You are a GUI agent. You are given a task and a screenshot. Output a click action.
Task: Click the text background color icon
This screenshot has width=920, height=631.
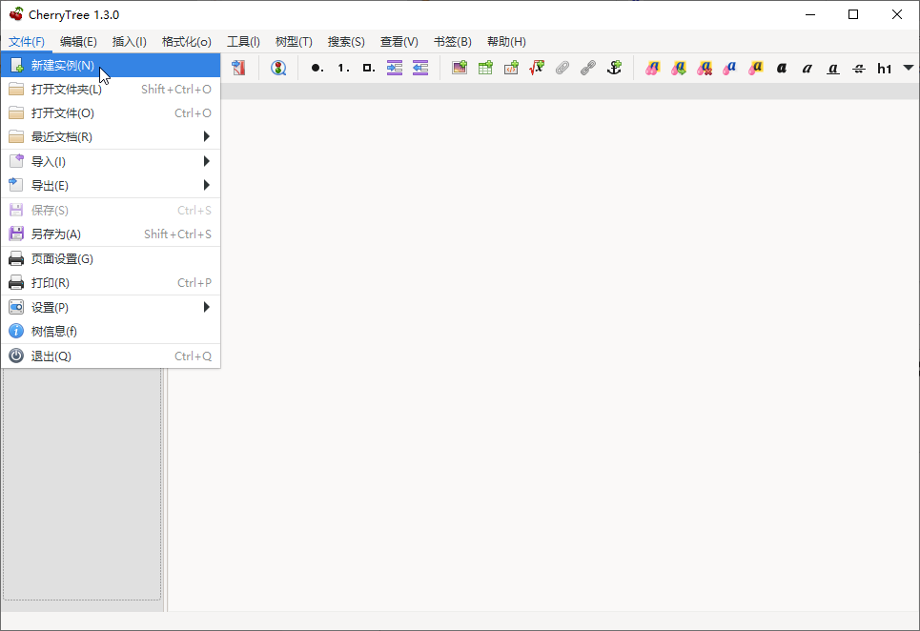point(755,68)
